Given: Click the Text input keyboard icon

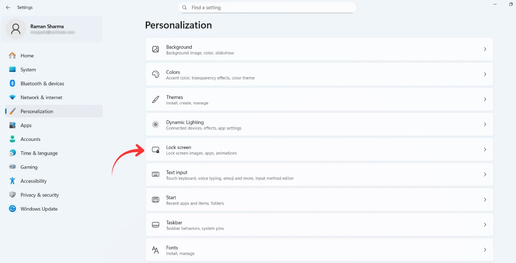Looking at the screenshot, I should tap(155, 174).
